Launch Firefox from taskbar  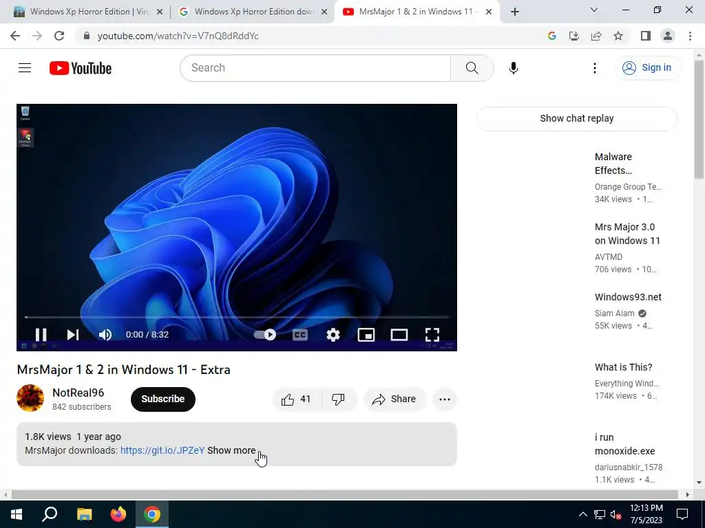click(x=118, y=514)
